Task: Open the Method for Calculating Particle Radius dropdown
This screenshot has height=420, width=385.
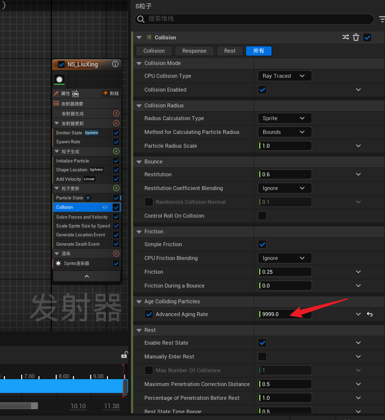Action: click(x=285, y=132)
